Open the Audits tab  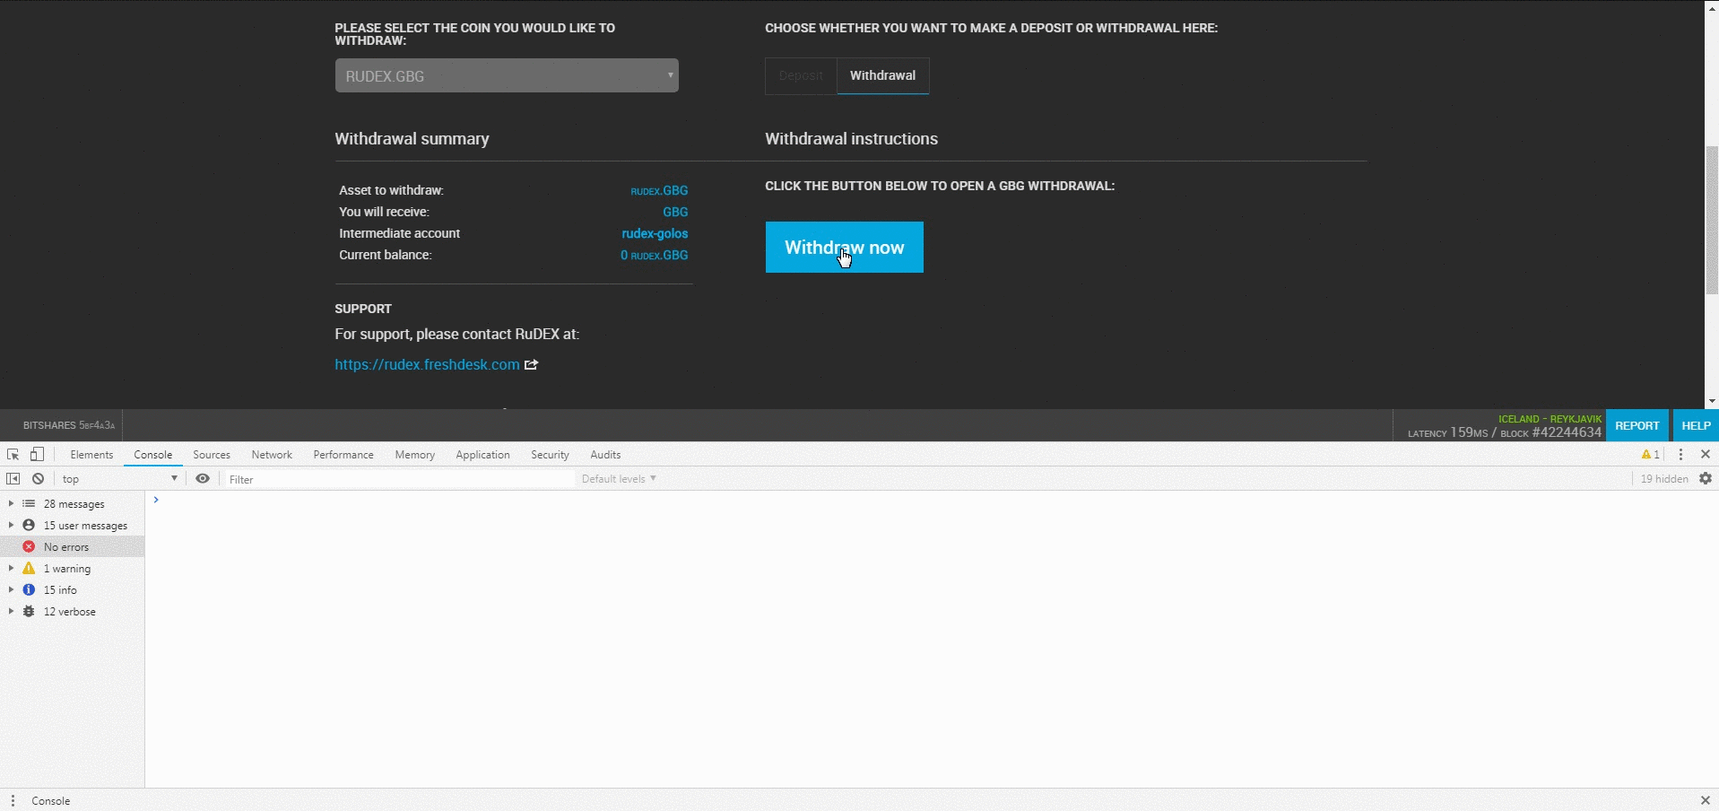[x=605, y=455]
